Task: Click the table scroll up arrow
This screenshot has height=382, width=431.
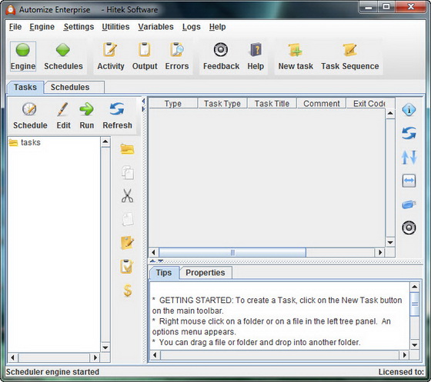Action: [390, 113]
